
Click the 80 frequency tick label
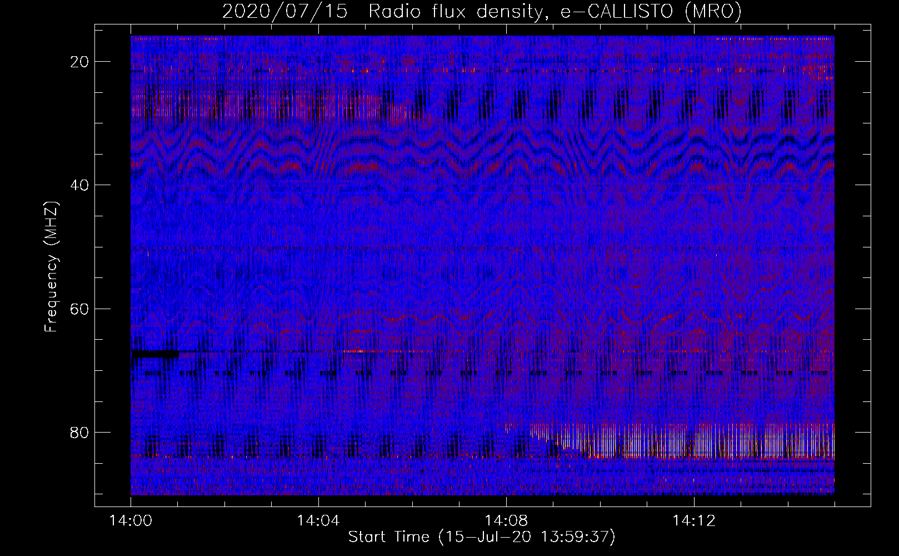tap(79, 433)
